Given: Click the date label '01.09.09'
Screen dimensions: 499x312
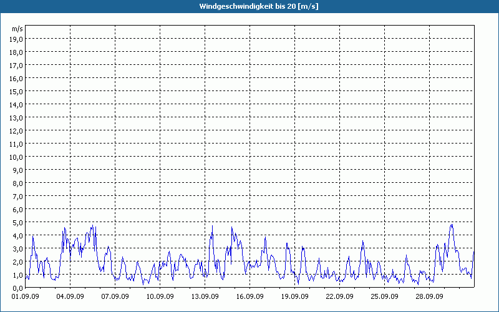Looking at the screenshot, I should (26, 296).
